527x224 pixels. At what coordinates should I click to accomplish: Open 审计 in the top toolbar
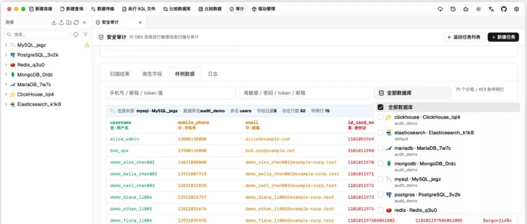click(x=237, y=9)
